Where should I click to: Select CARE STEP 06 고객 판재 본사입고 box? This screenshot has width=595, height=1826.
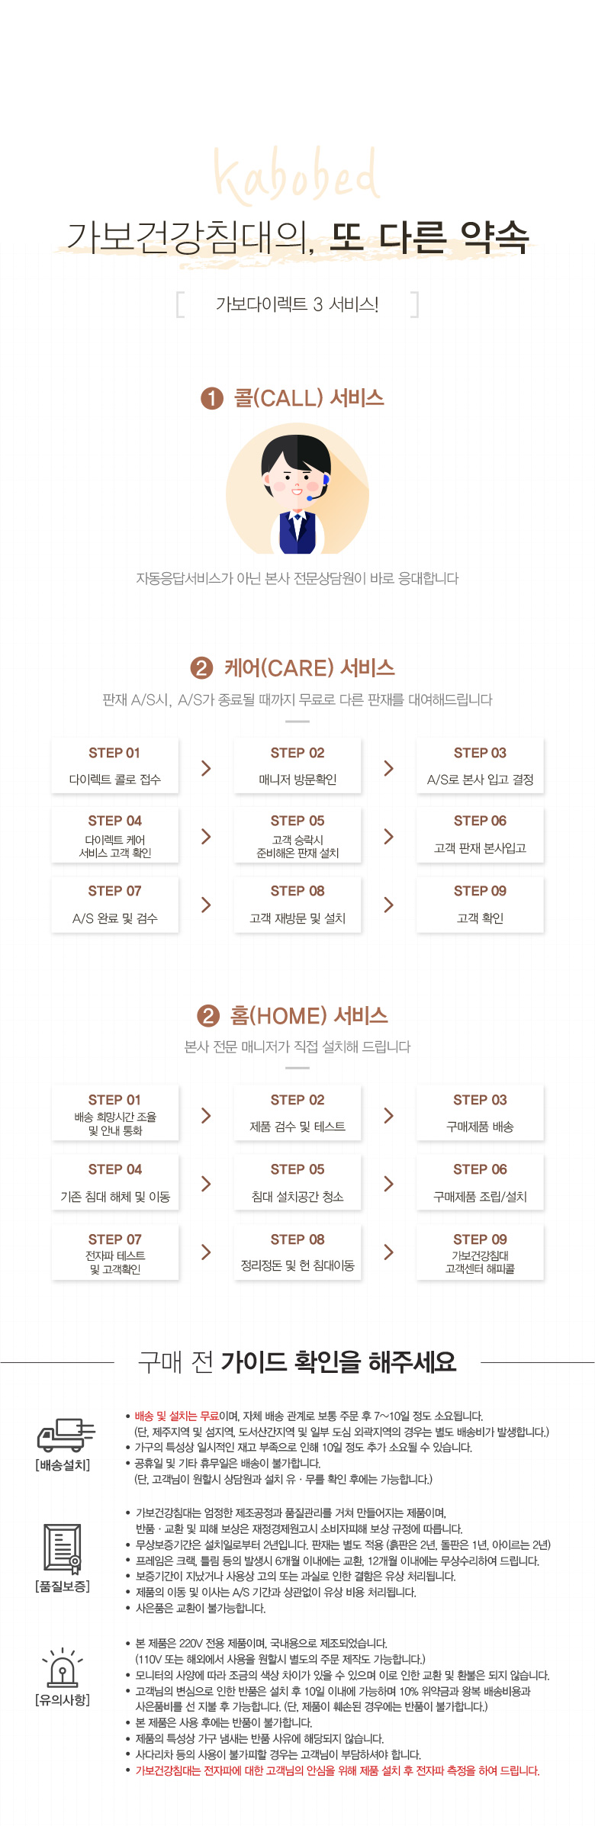tap(480, 834)
